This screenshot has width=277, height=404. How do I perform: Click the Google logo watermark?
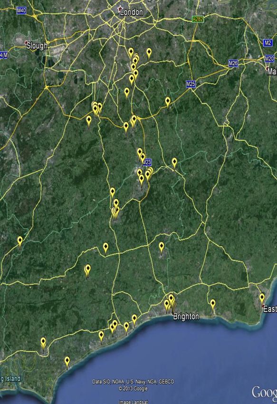(264, 393)
